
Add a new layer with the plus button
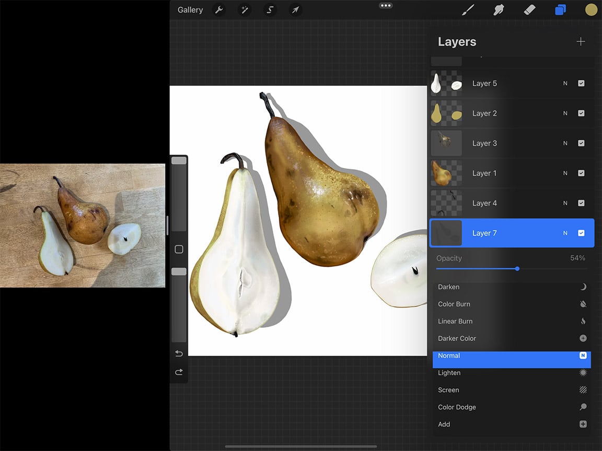581,41
